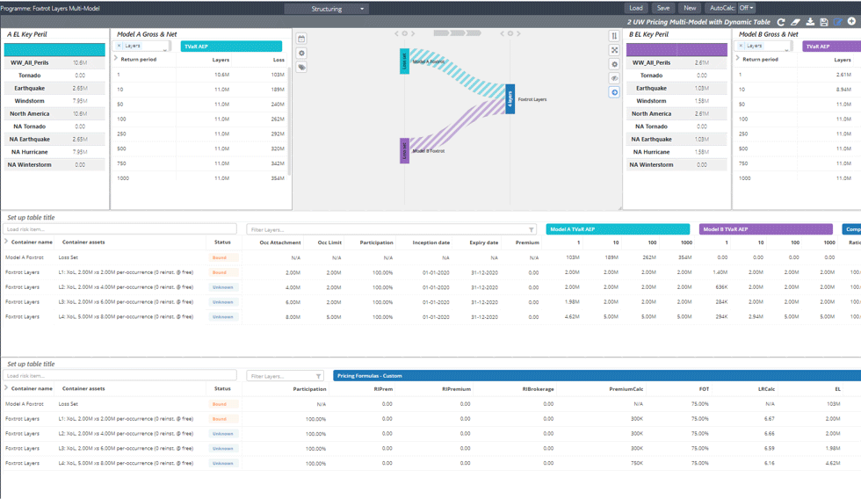Select the Model A TVaR AEP tab
The image size is (861, 499).
[x=617, y=229]
